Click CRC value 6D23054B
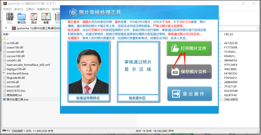Screen dimensions: 261x135 tap(231, 91)
